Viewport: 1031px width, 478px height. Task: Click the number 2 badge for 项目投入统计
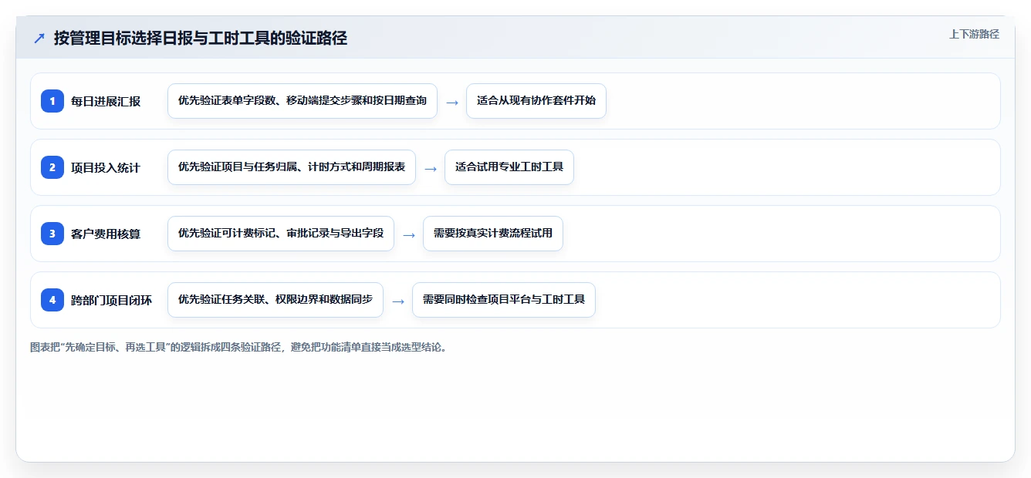[x=52, y=167]
